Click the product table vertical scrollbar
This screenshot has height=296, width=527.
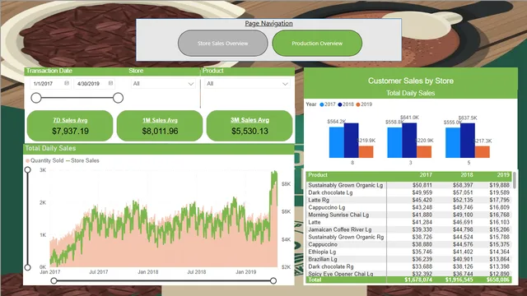point(514,181)
